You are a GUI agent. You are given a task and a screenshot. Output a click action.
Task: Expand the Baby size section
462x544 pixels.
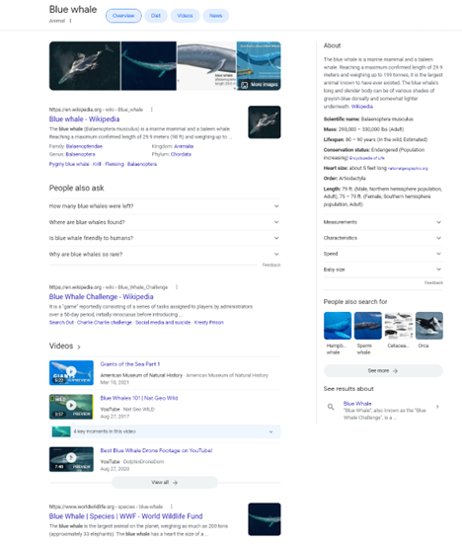pyautogui.click(x=383, y=270)
